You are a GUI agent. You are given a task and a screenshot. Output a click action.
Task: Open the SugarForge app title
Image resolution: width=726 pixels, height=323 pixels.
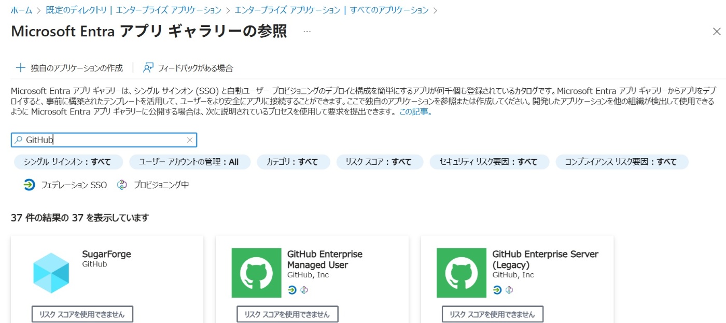click(x=106, y=254)
